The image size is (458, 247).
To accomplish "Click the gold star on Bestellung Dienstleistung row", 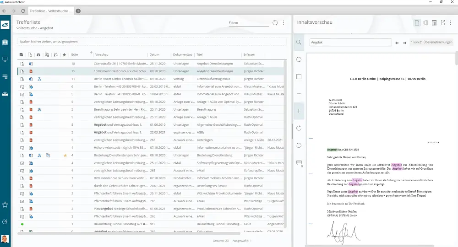I will [65, 156].
